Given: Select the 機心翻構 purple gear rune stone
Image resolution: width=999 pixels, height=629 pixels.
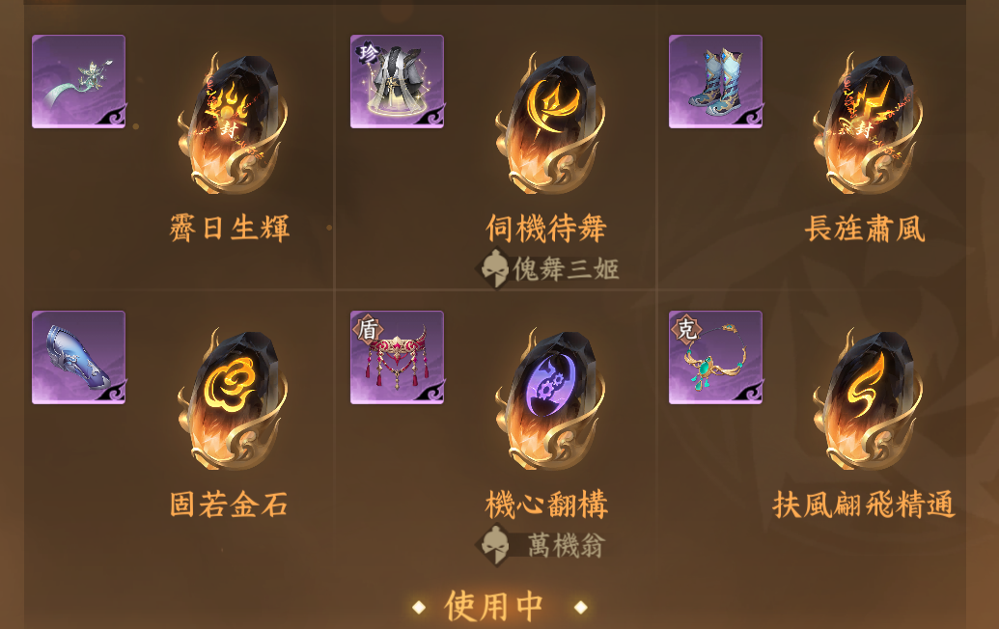Looking at the screenshot, I should coord(549,399).
